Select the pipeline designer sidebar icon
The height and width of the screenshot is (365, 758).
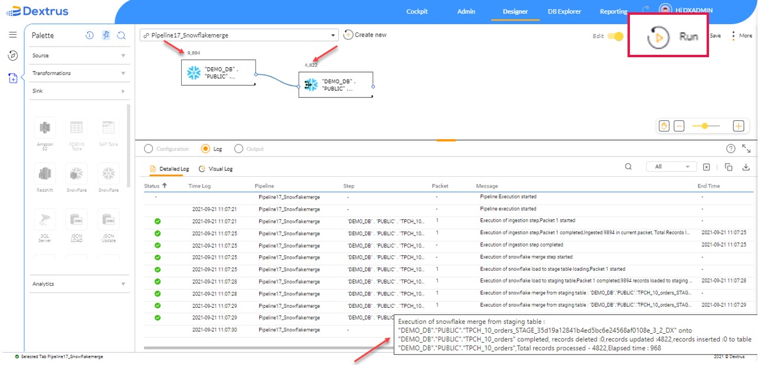tap(12, 78)
